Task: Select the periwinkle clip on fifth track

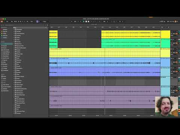Action: (x=105, y=72)
